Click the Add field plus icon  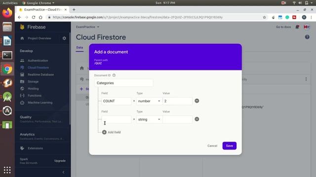pyautogui.click(x=104, y=132)
